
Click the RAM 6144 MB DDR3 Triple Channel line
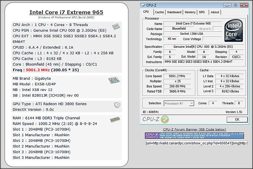click(x=46, y=118)
